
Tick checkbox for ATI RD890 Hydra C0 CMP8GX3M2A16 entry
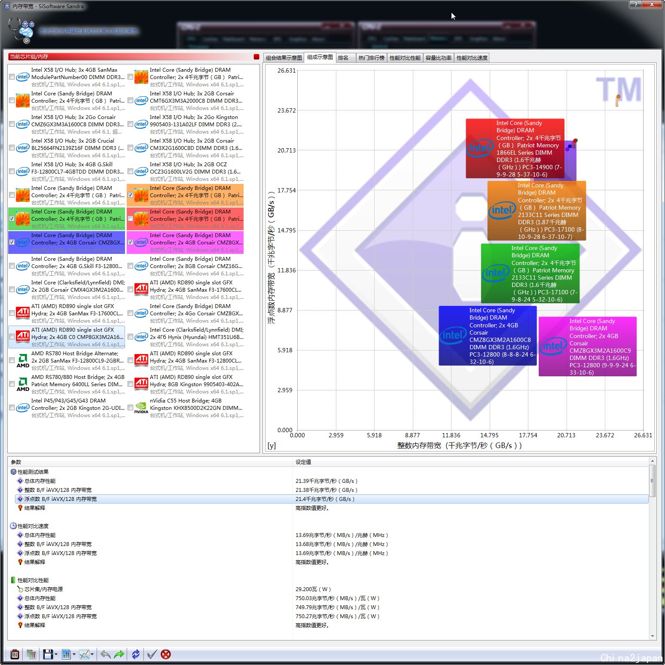tap(12, 337)
